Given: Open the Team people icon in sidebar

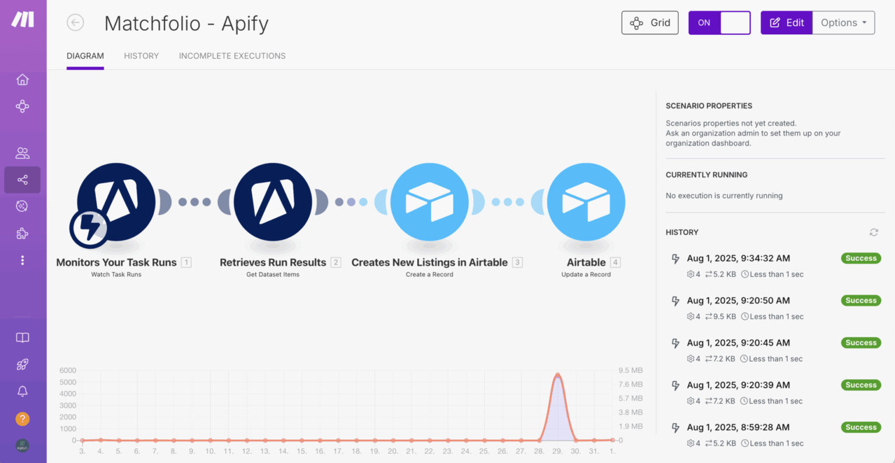Looking at the screenshot, I should tap(22, 153).
